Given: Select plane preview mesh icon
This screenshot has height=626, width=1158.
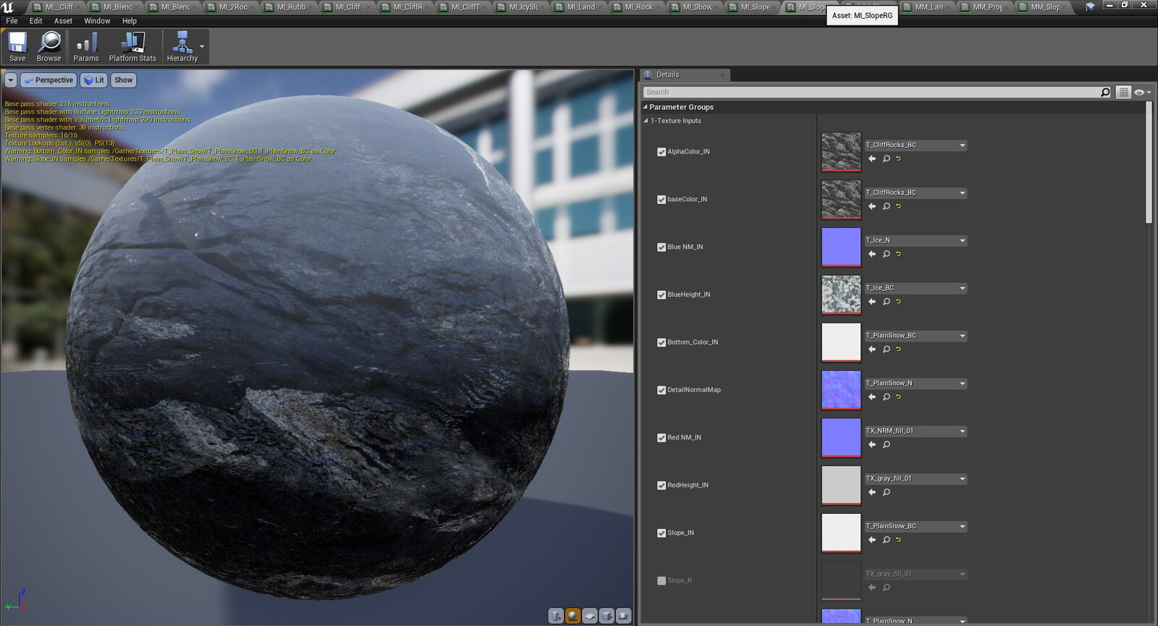Looking at the screenshot, I should 590,616.
